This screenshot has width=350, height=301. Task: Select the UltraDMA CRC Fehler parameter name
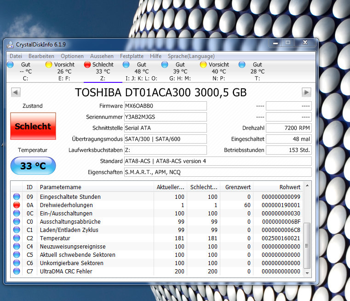point(66,271)
